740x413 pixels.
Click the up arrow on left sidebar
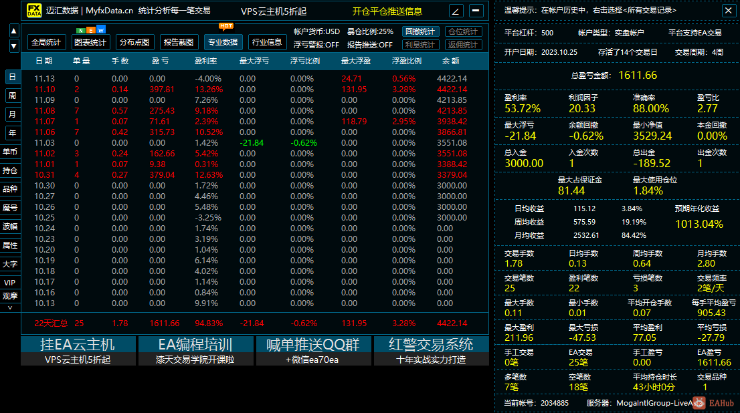coord(13,31)
